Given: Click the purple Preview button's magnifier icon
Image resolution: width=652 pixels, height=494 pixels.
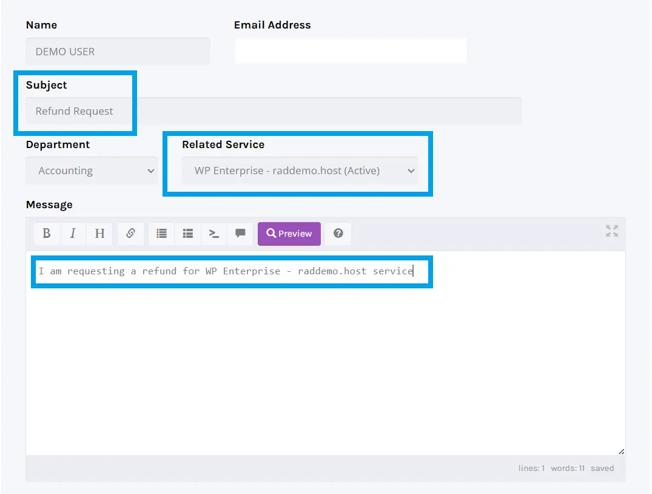Looking at the screenshot, I should tap(271, 234).
